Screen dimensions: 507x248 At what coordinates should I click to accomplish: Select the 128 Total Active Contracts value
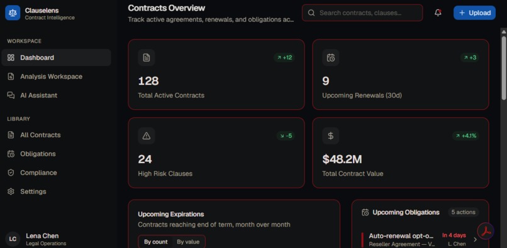(148, 81)
